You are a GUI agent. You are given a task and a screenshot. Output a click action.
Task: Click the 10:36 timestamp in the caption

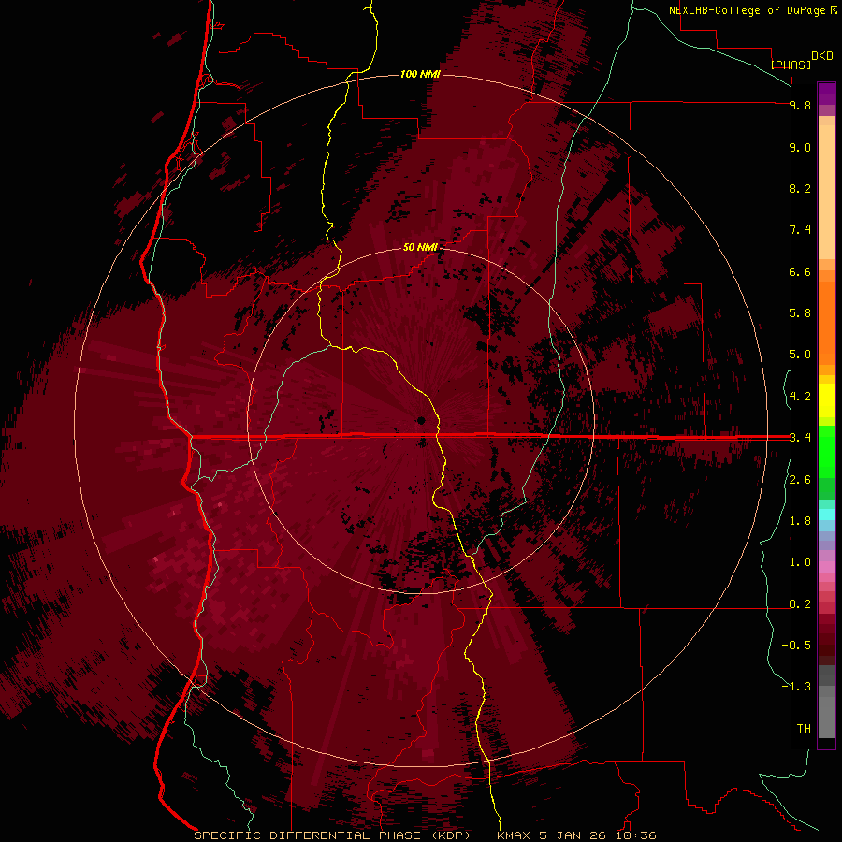(636, 835)
